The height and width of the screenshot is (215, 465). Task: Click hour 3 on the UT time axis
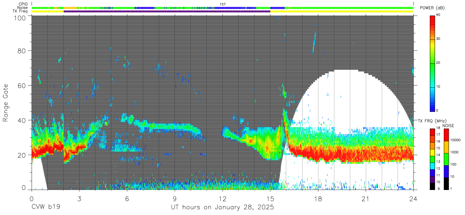tap(79, 198)
